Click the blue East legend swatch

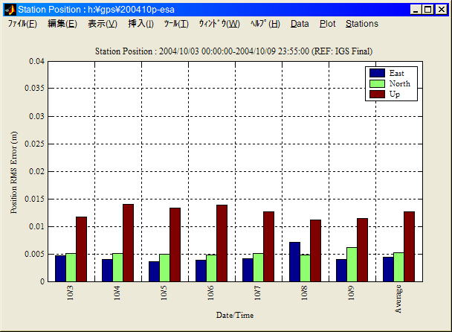[377, 73]
